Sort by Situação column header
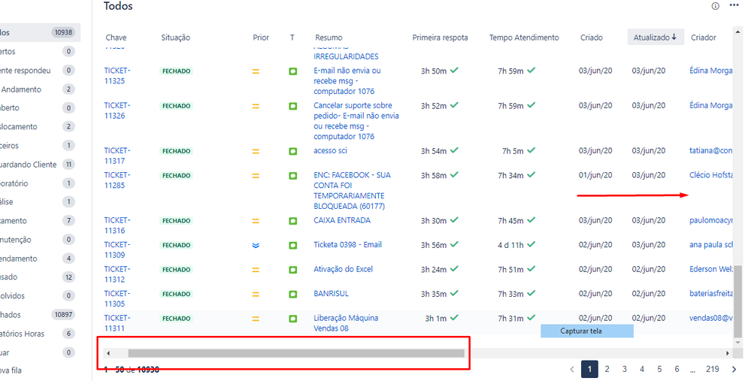This screenshot has height=381, width=751. 175,38
